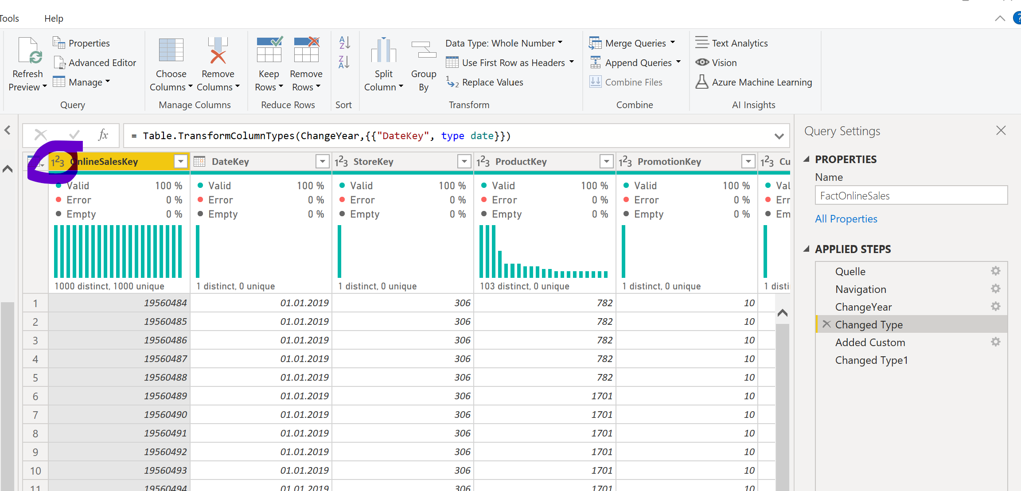Click the Keep Rows icon

(269, 50)
